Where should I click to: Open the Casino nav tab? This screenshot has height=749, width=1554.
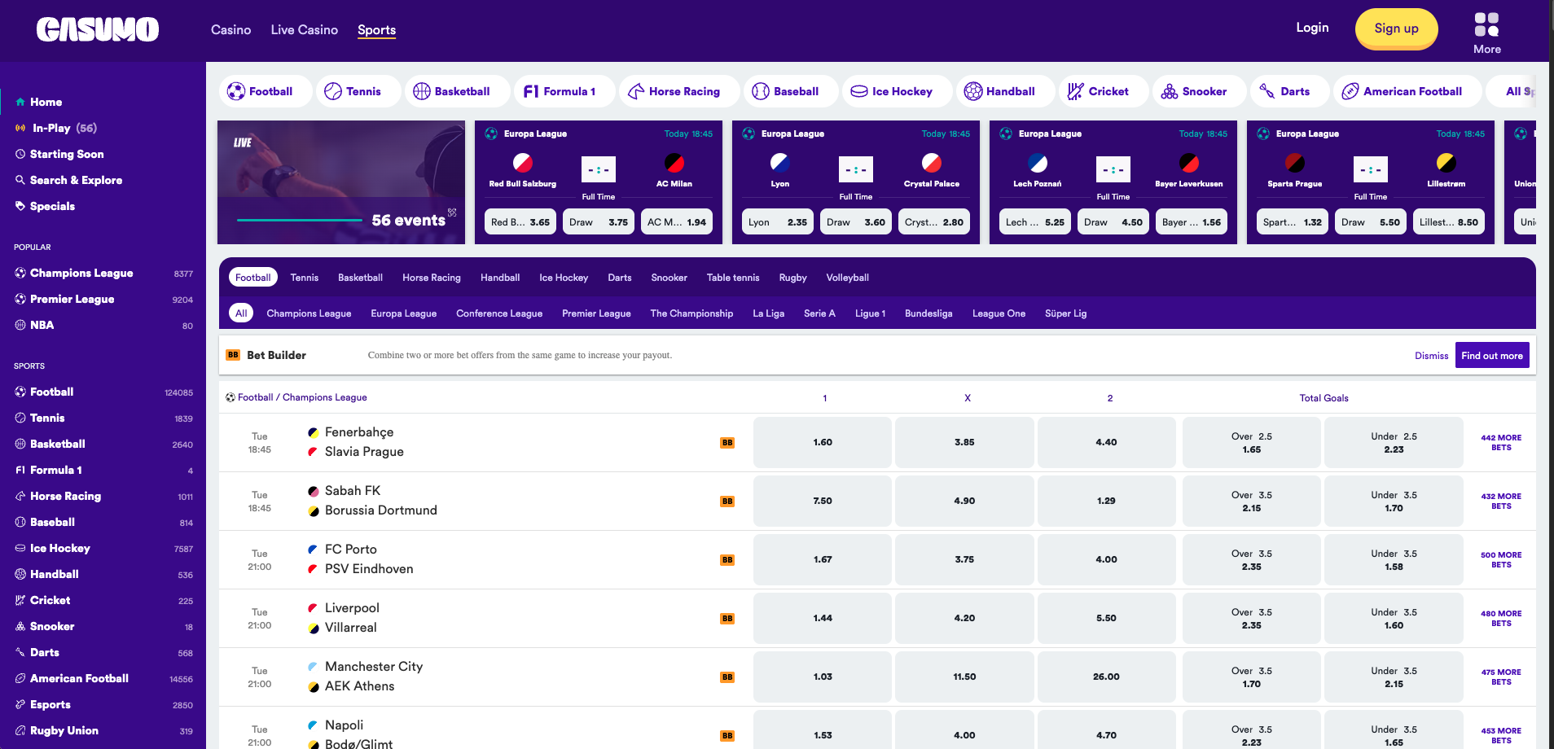coord(230,29)
